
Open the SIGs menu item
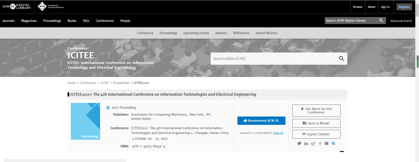coord(86,21)
